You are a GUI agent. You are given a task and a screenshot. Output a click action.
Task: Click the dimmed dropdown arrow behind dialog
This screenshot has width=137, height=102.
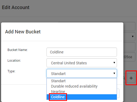point(133,37)
